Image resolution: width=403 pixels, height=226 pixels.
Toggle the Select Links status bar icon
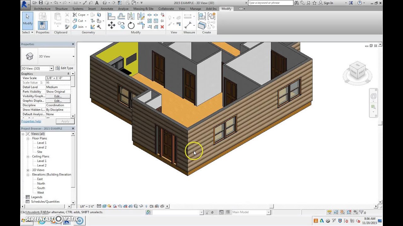(329, 213)
